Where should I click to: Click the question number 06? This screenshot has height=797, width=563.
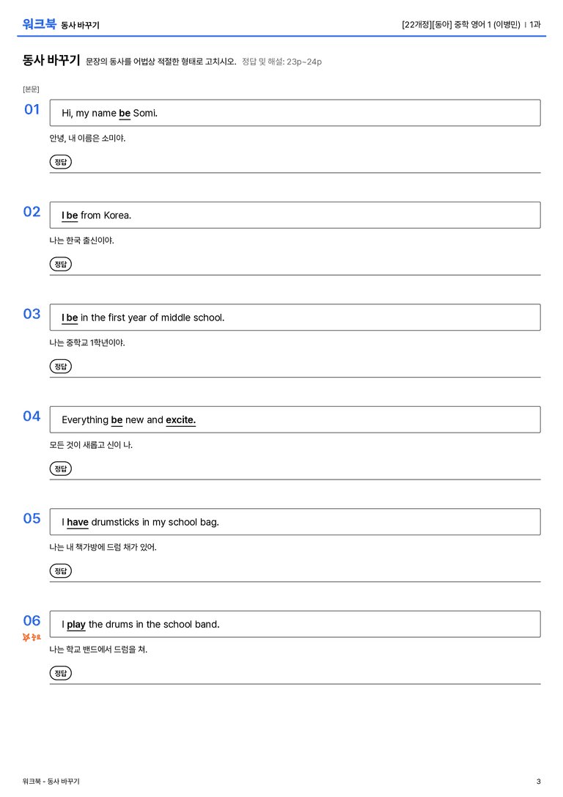[32, 620]
